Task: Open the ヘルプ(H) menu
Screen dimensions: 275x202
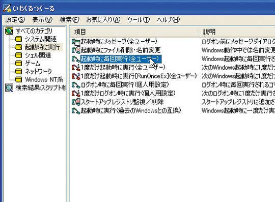Action: [x=169, y=20]
